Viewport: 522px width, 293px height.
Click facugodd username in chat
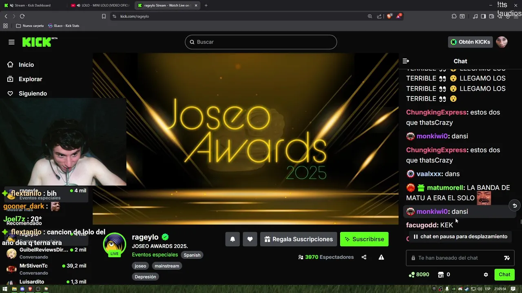point(422,225)
